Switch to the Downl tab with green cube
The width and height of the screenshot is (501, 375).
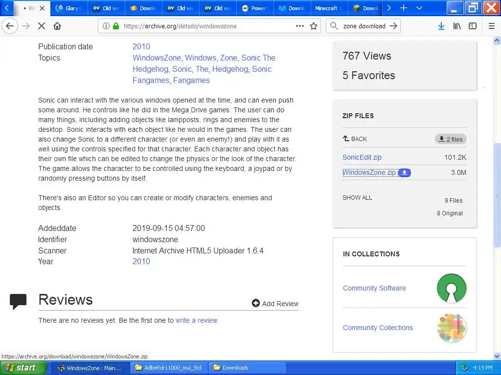coord(366,8)
